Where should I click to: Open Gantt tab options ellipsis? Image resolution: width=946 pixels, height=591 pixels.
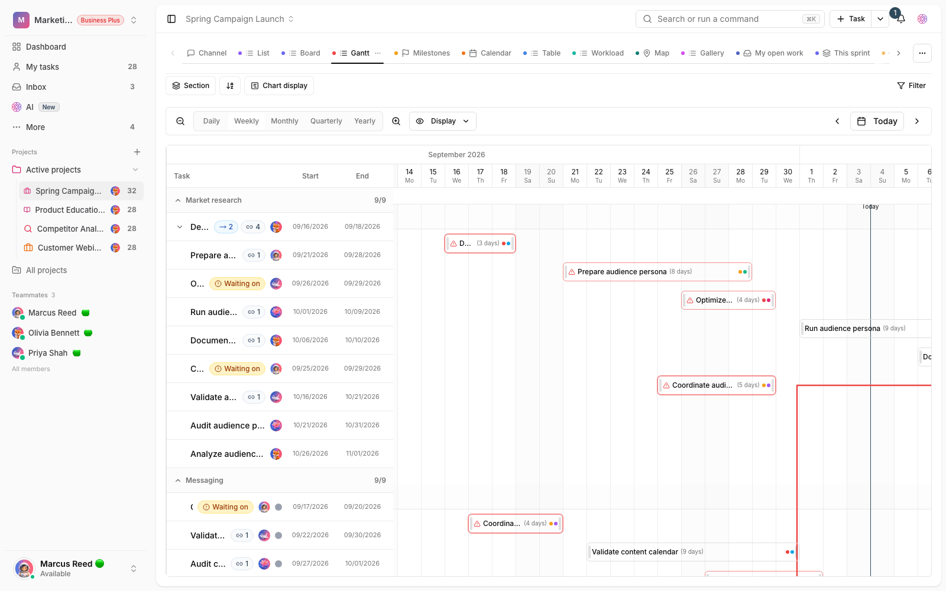pos(378,53)
